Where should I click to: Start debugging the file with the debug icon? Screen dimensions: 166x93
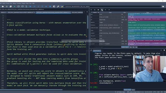pyautogui.click(x=30, y=6)
